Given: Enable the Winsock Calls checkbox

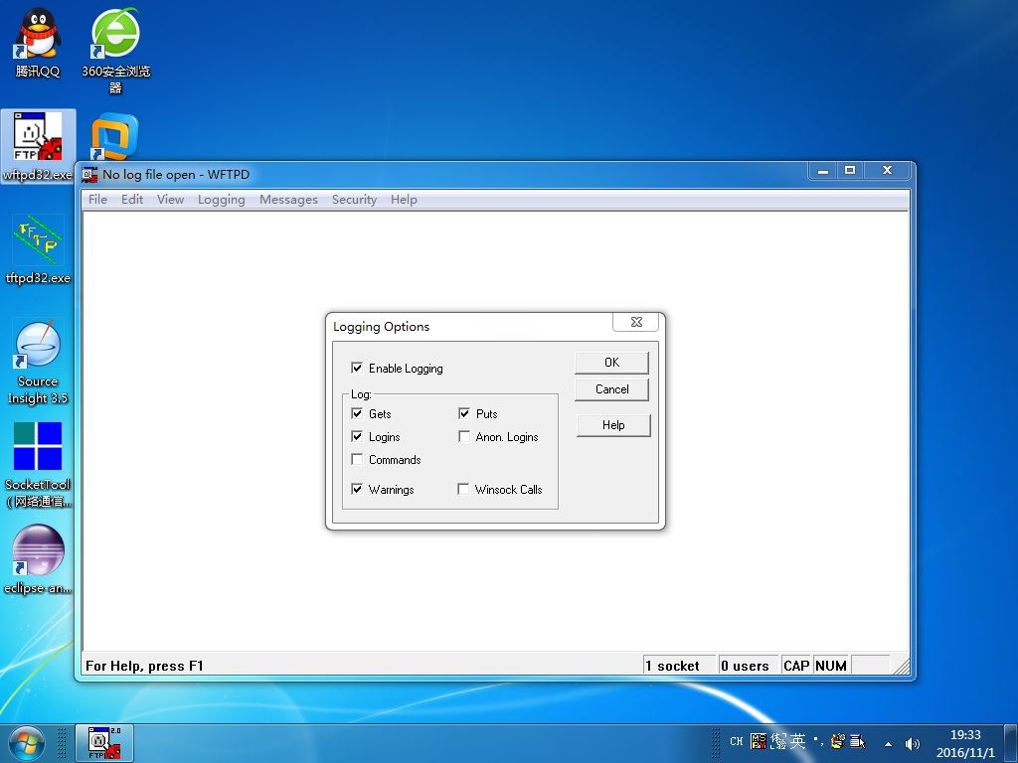Looking at the screenshot, I should click(463, 489).
